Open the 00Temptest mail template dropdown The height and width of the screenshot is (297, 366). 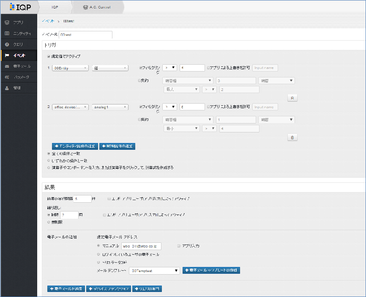(x=155, y=270)
